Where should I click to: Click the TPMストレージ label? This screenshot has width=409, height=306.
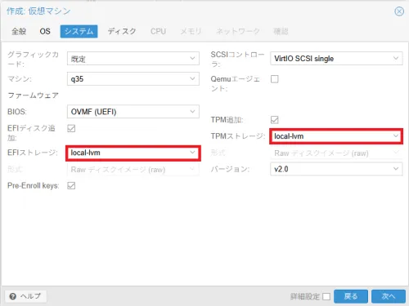tap(238, 136)
